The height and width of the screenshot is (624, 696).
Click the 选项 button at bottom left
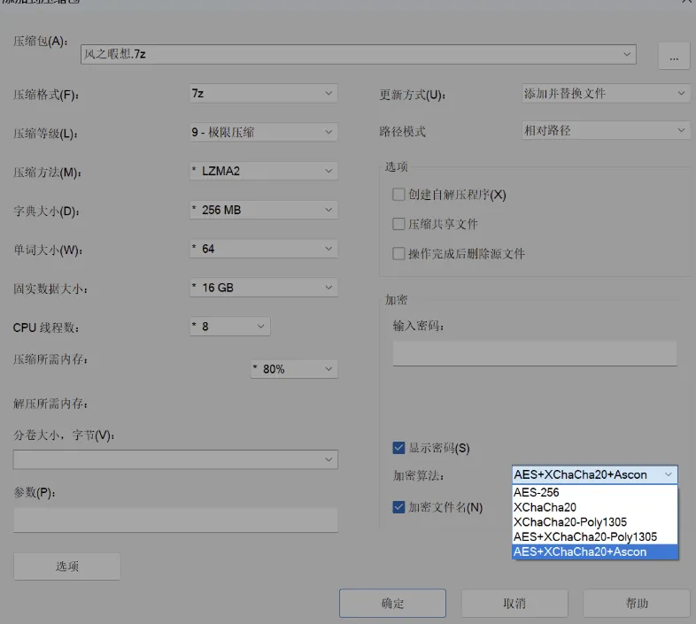[x=67, y=566]
